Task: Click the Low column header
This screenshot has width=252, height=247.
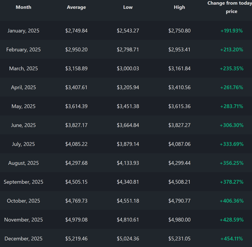Action: coord(128,7)
